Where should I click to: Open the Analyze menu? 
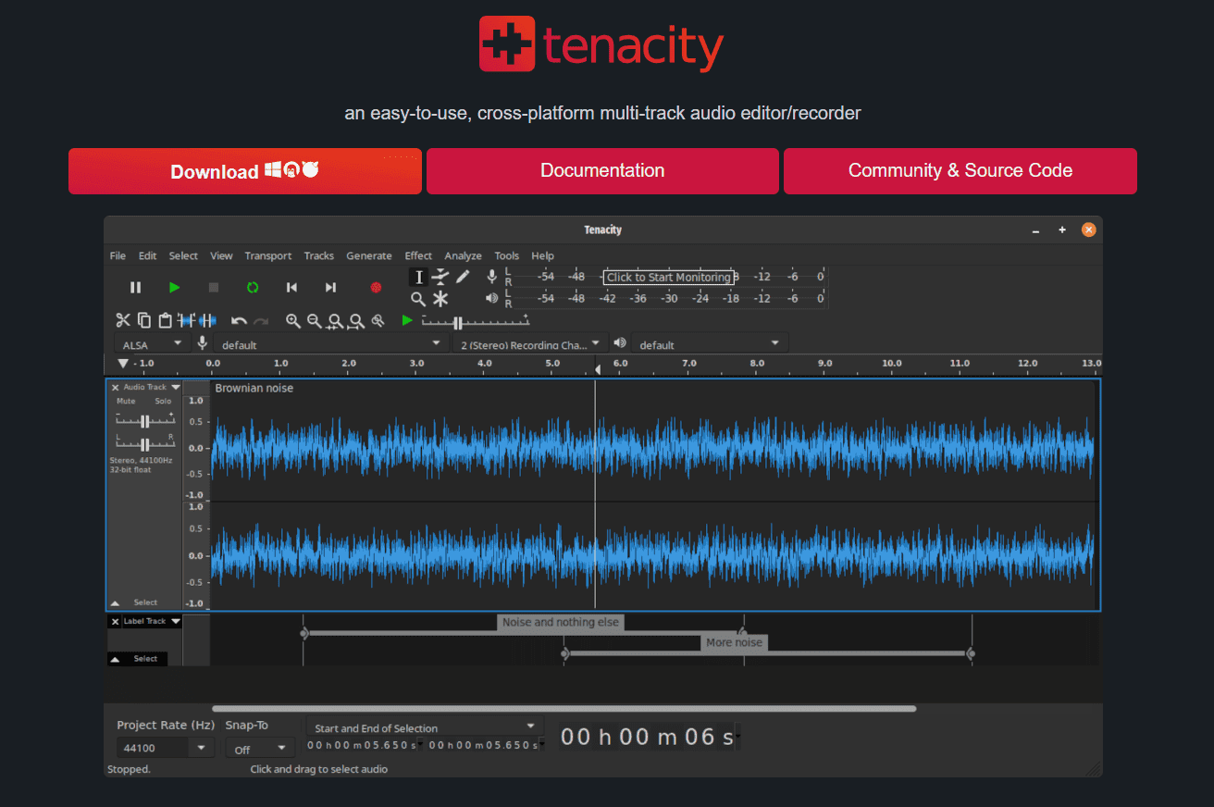463,255
